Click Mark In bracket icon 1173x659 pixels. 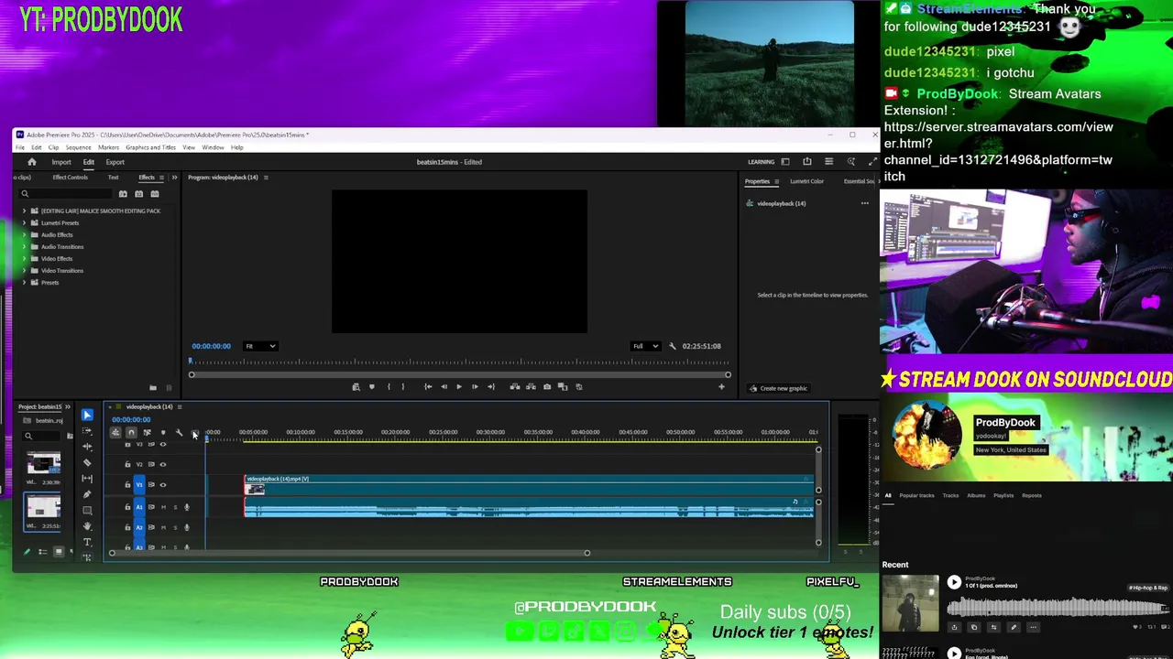[x=389, y=386]
